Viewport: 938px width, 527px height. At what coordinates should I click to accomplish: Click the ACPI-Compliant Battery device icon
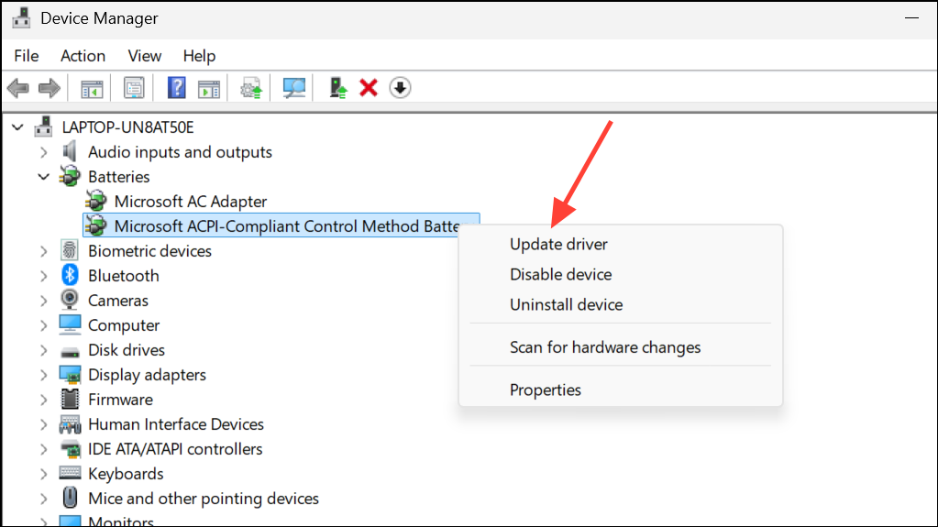pyautogui.click(x=96, y=225)
